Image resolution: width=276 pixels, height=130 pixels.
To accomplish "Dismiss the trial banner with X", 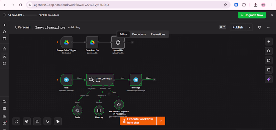I will point(272,15).
